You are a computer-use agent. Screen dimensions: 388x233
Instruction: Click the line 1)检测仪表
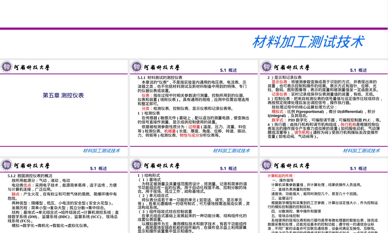pyautogui.click(x=149, y=113)
